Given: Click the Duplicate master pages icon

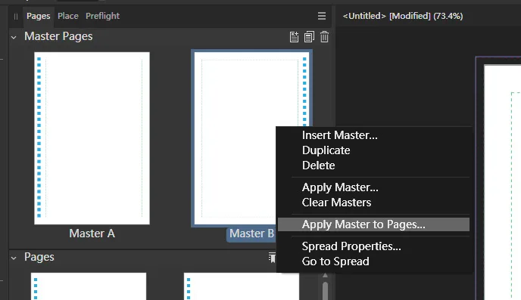Looking at the screenshot, I should pos(309,37).
